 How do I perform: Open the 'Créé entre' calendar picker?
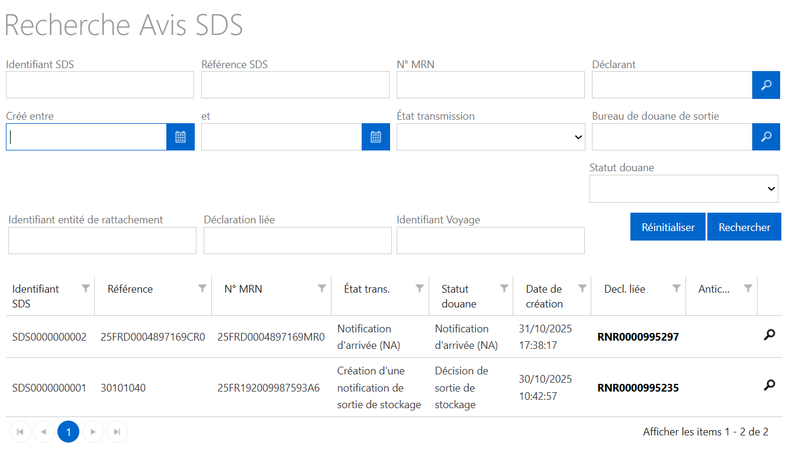[181, 137]
